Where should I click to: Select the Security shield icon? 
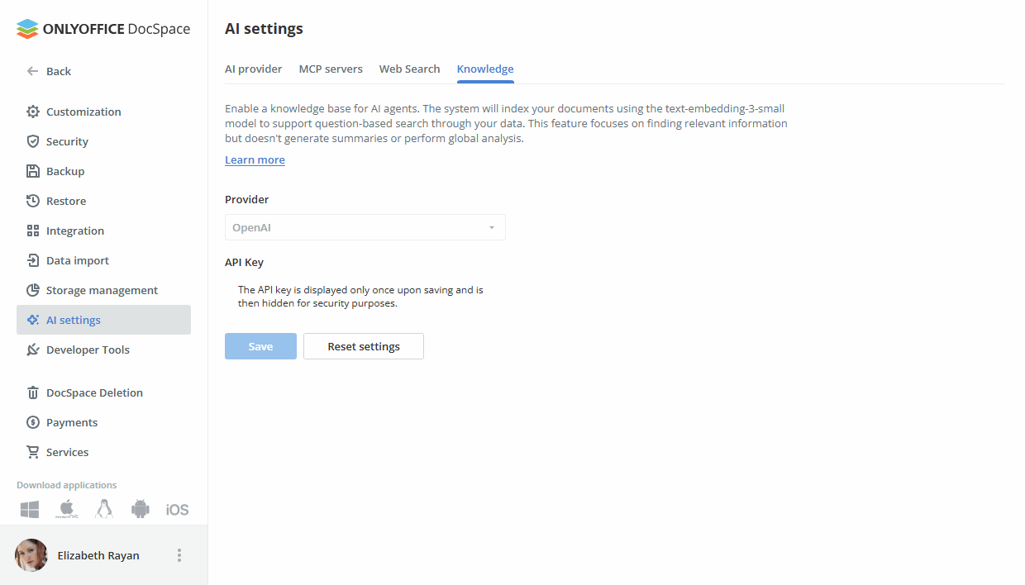click(x=32, y=141)
